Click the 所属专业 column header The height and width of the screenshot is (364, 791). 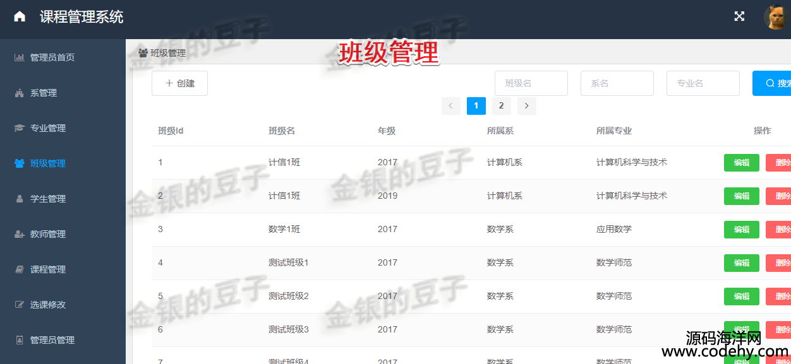pos(614,131)
